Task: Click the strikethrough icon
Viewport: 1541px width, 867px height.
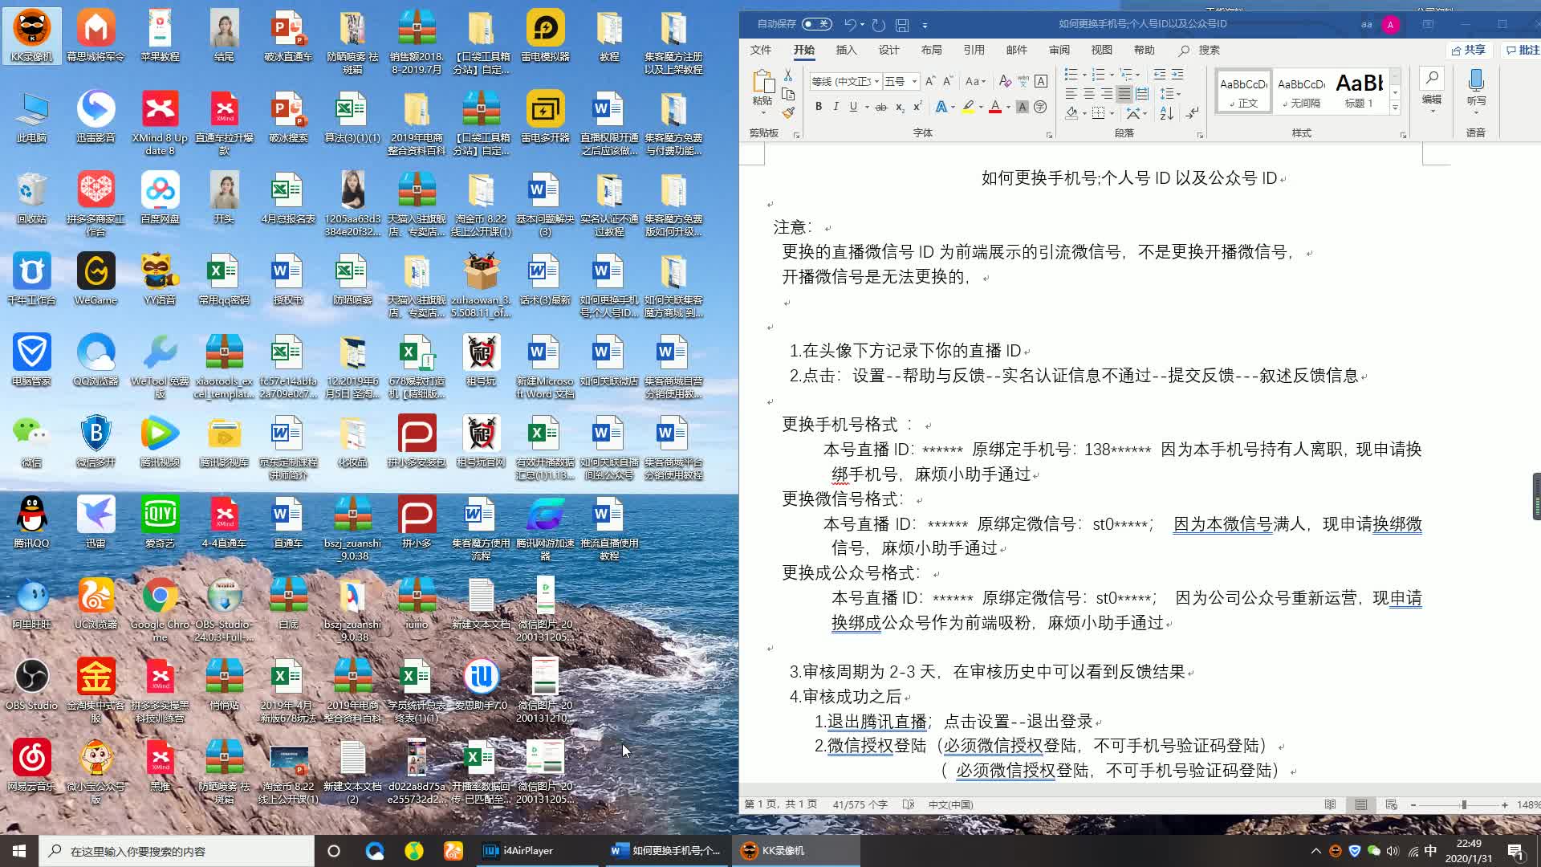Action: click(881, 107)
